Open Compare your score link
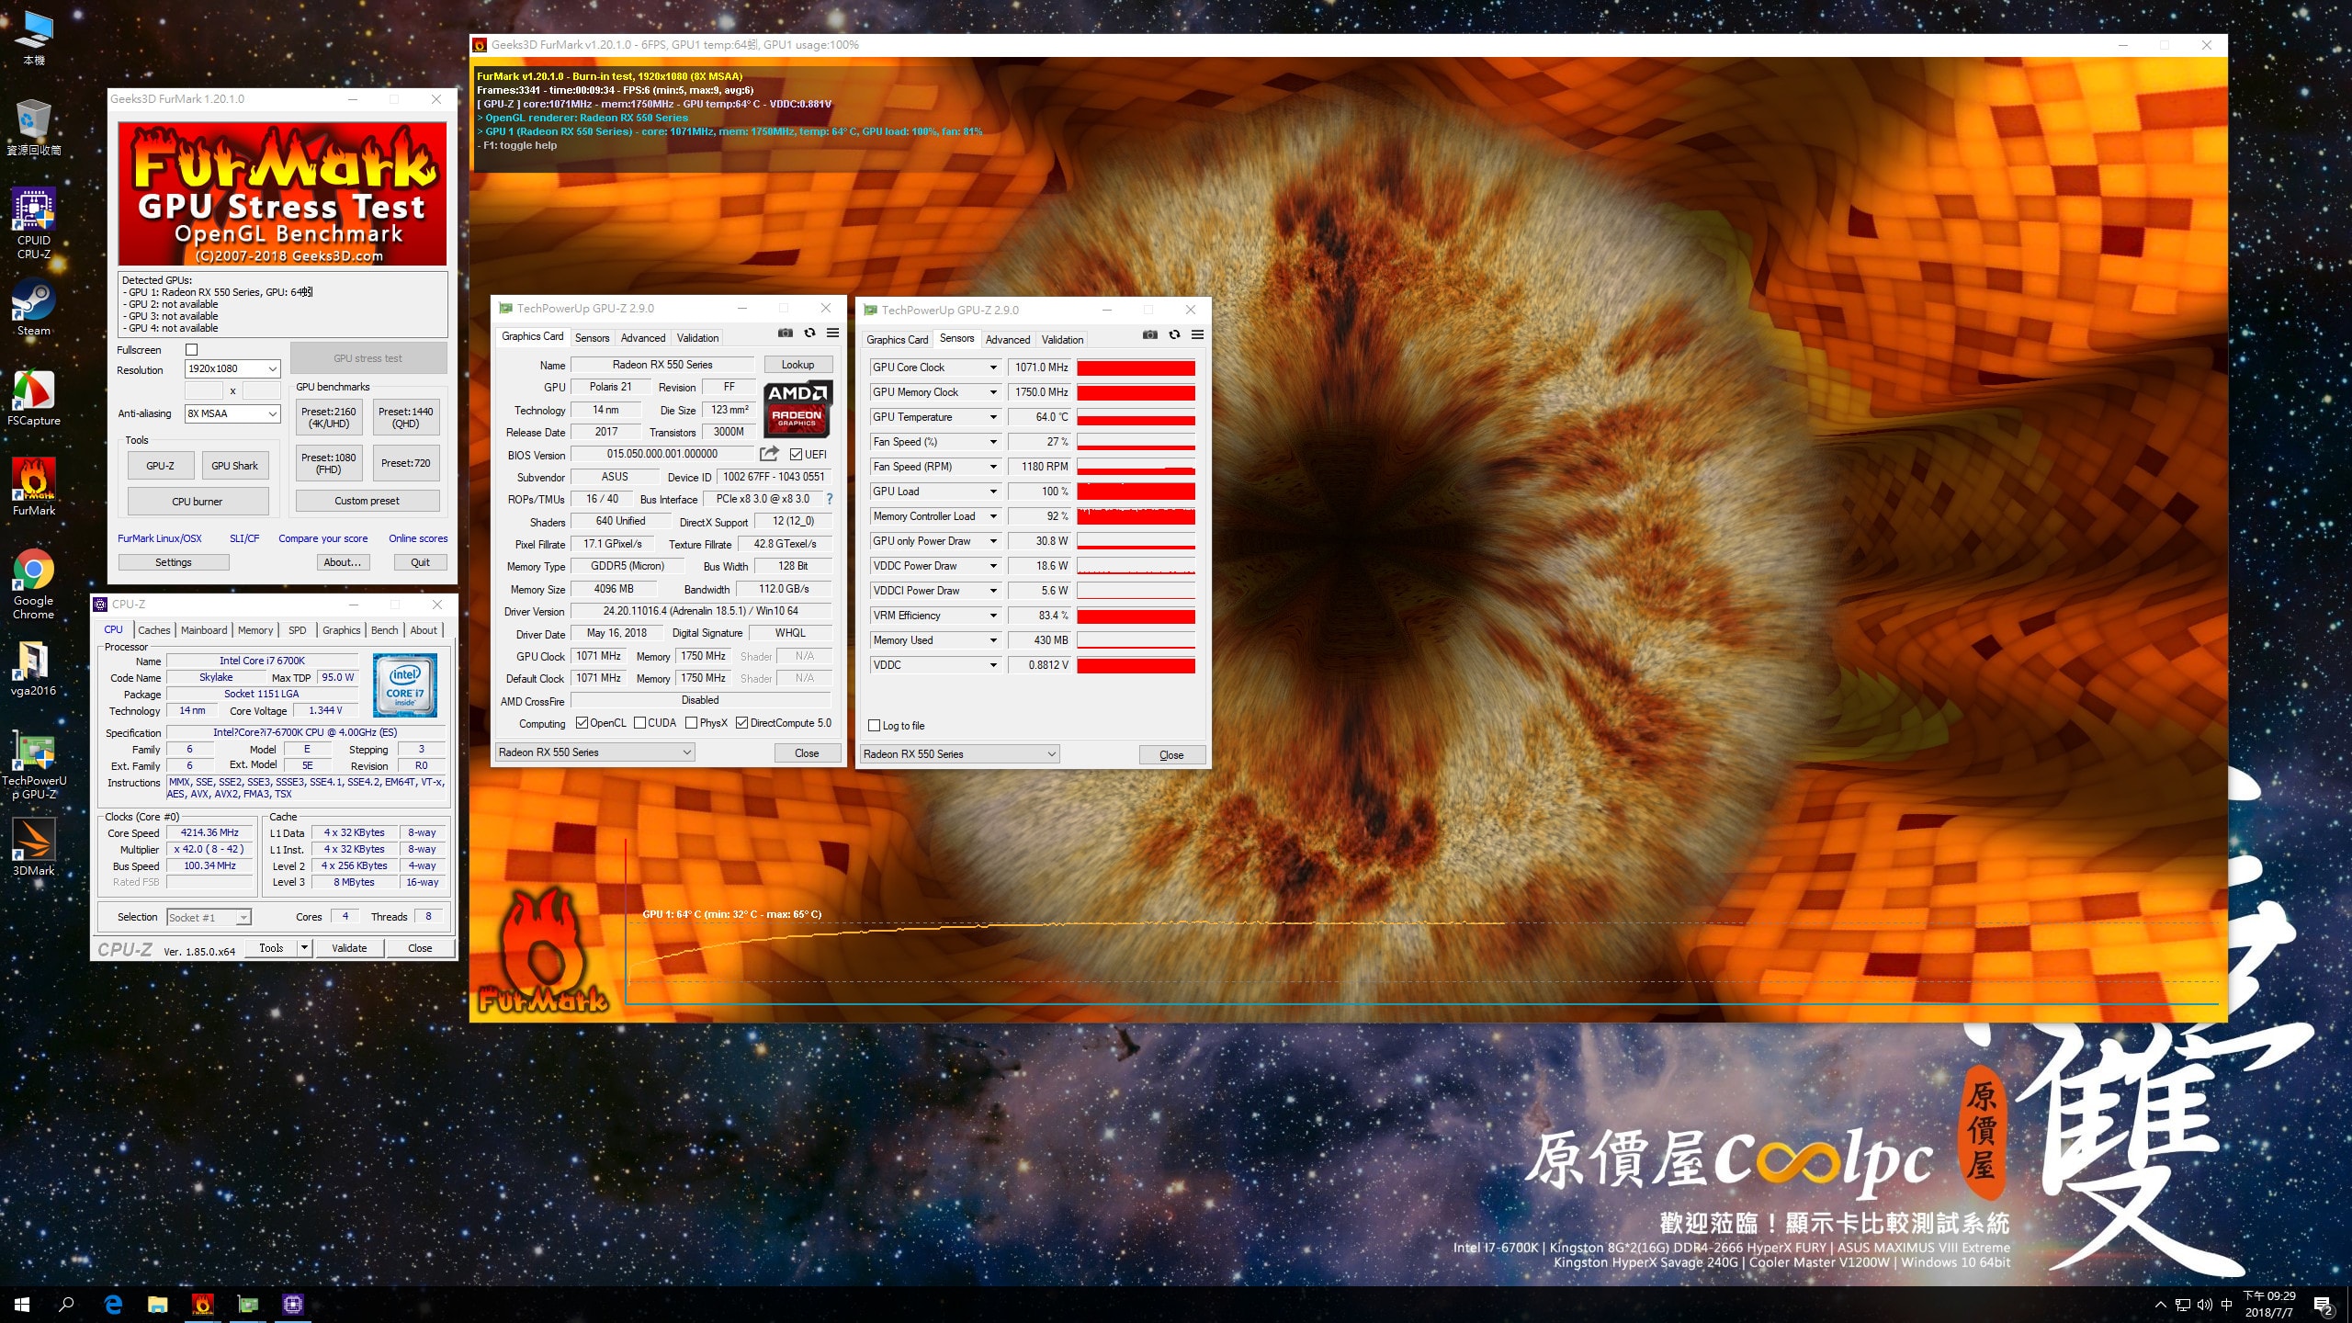The width and height of the screenshot is (2352, 1323). 323,538
